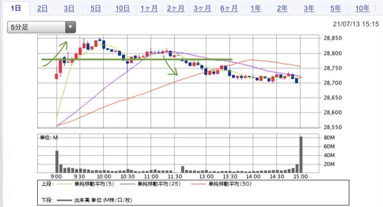Click the green line swatch for 移動平均(5)
This screenshot has height=207, width=383.
point(64,184)
